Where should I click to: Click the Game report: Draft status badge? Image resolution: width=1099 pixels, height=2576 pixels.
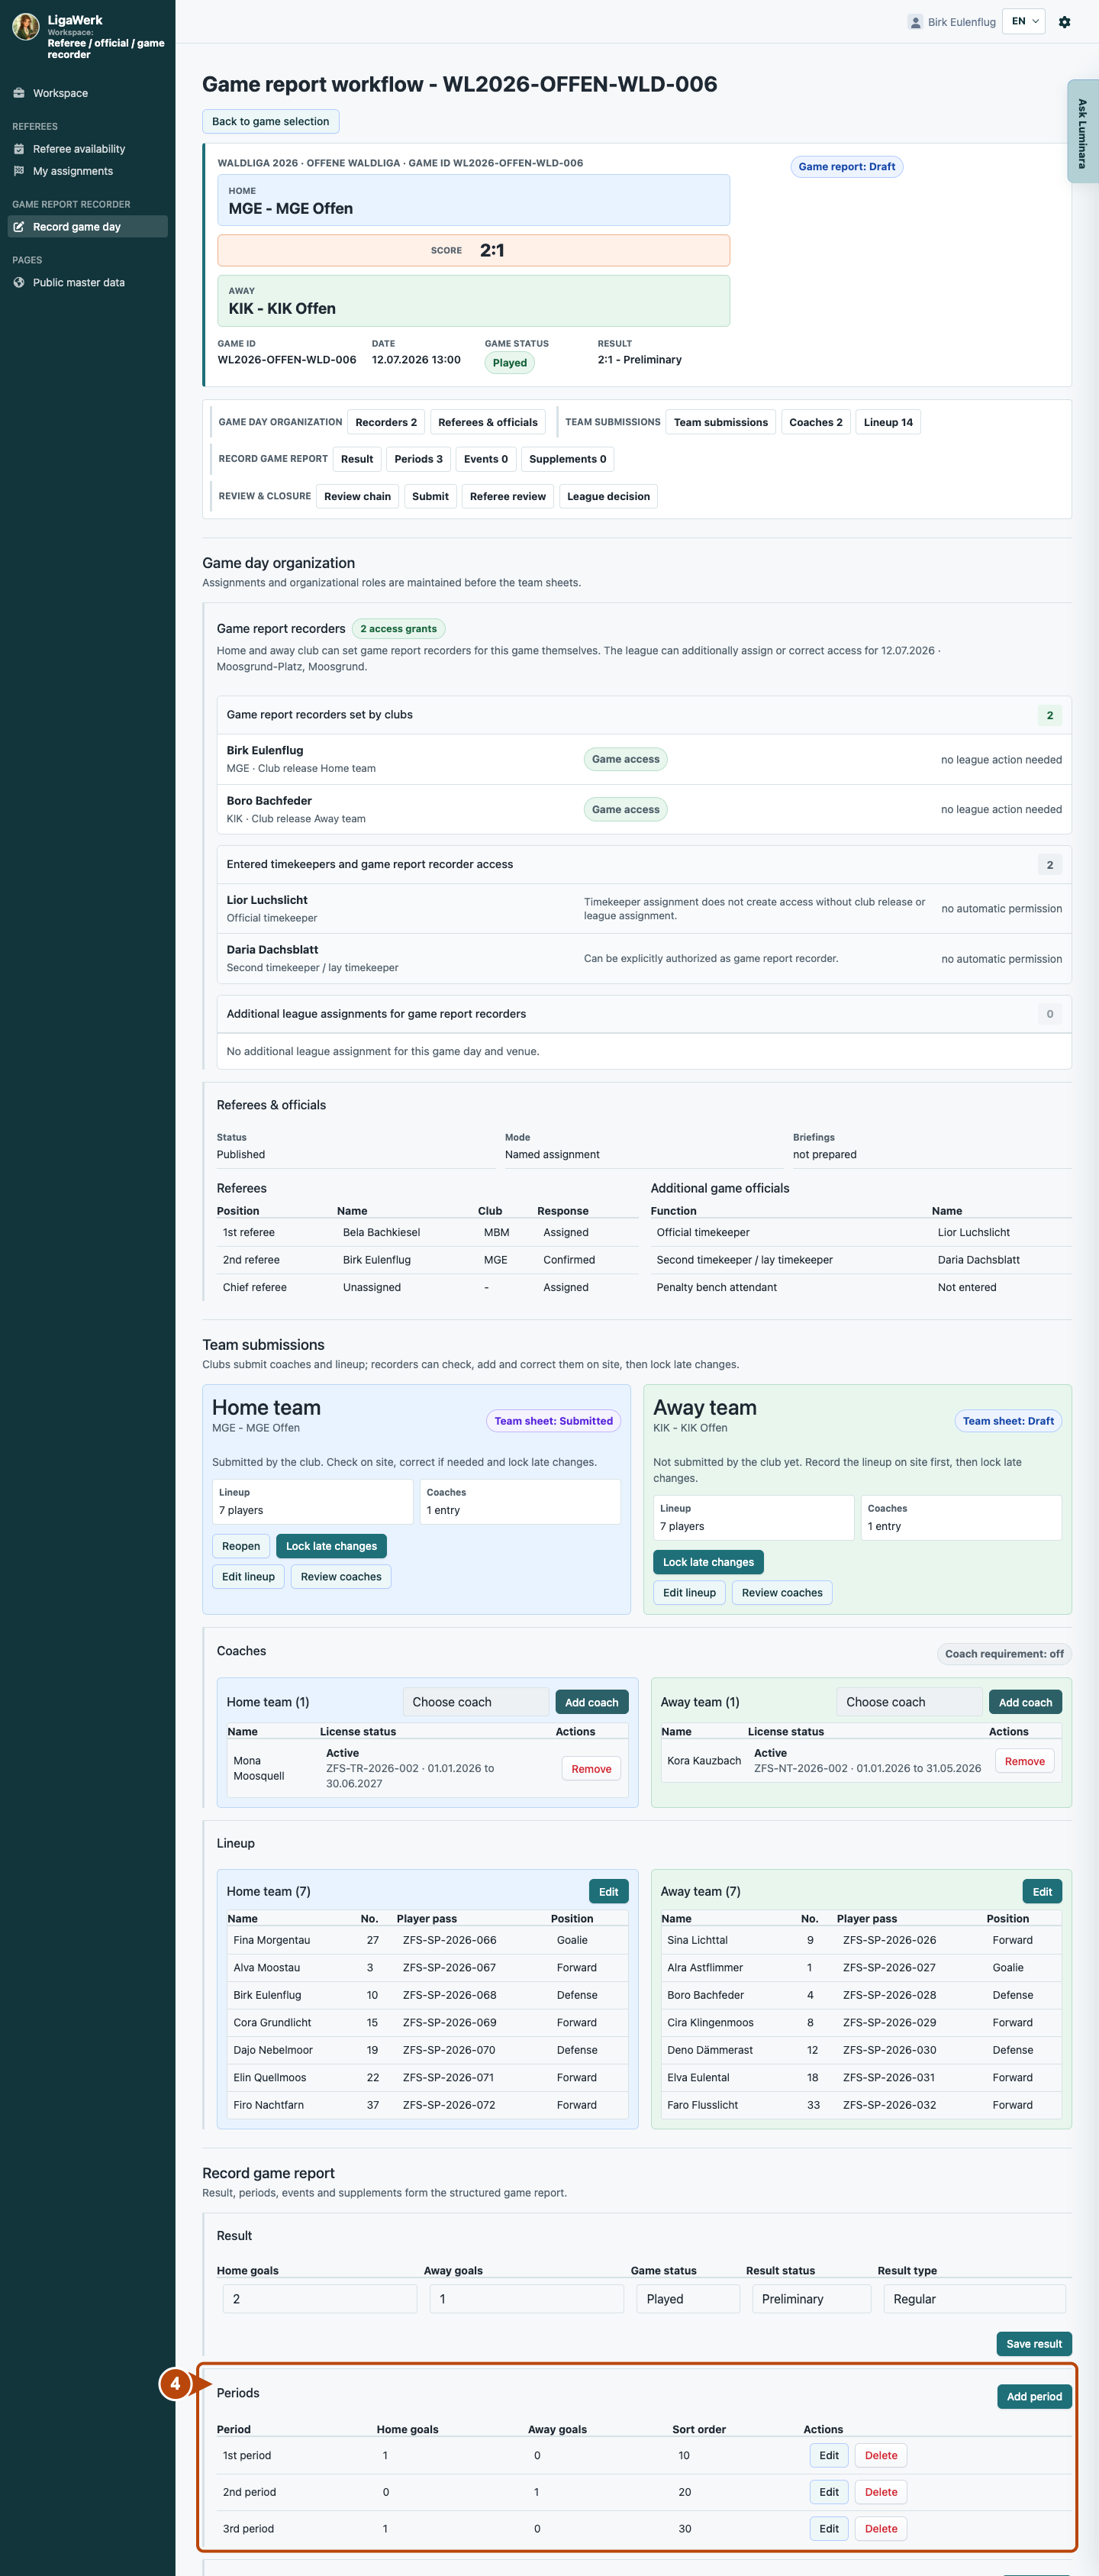(x=847, y=167)
